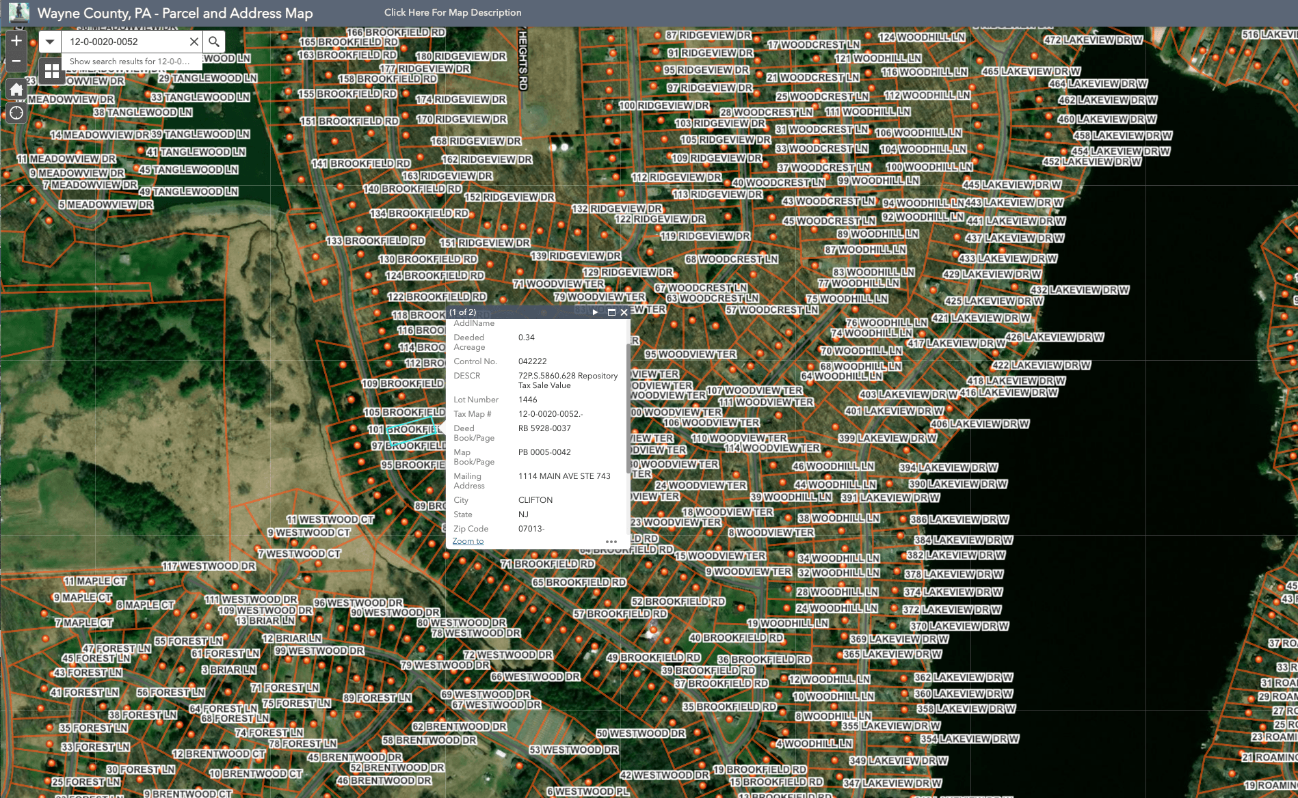Click the 12 BRENTWOOD CT label

219,754
